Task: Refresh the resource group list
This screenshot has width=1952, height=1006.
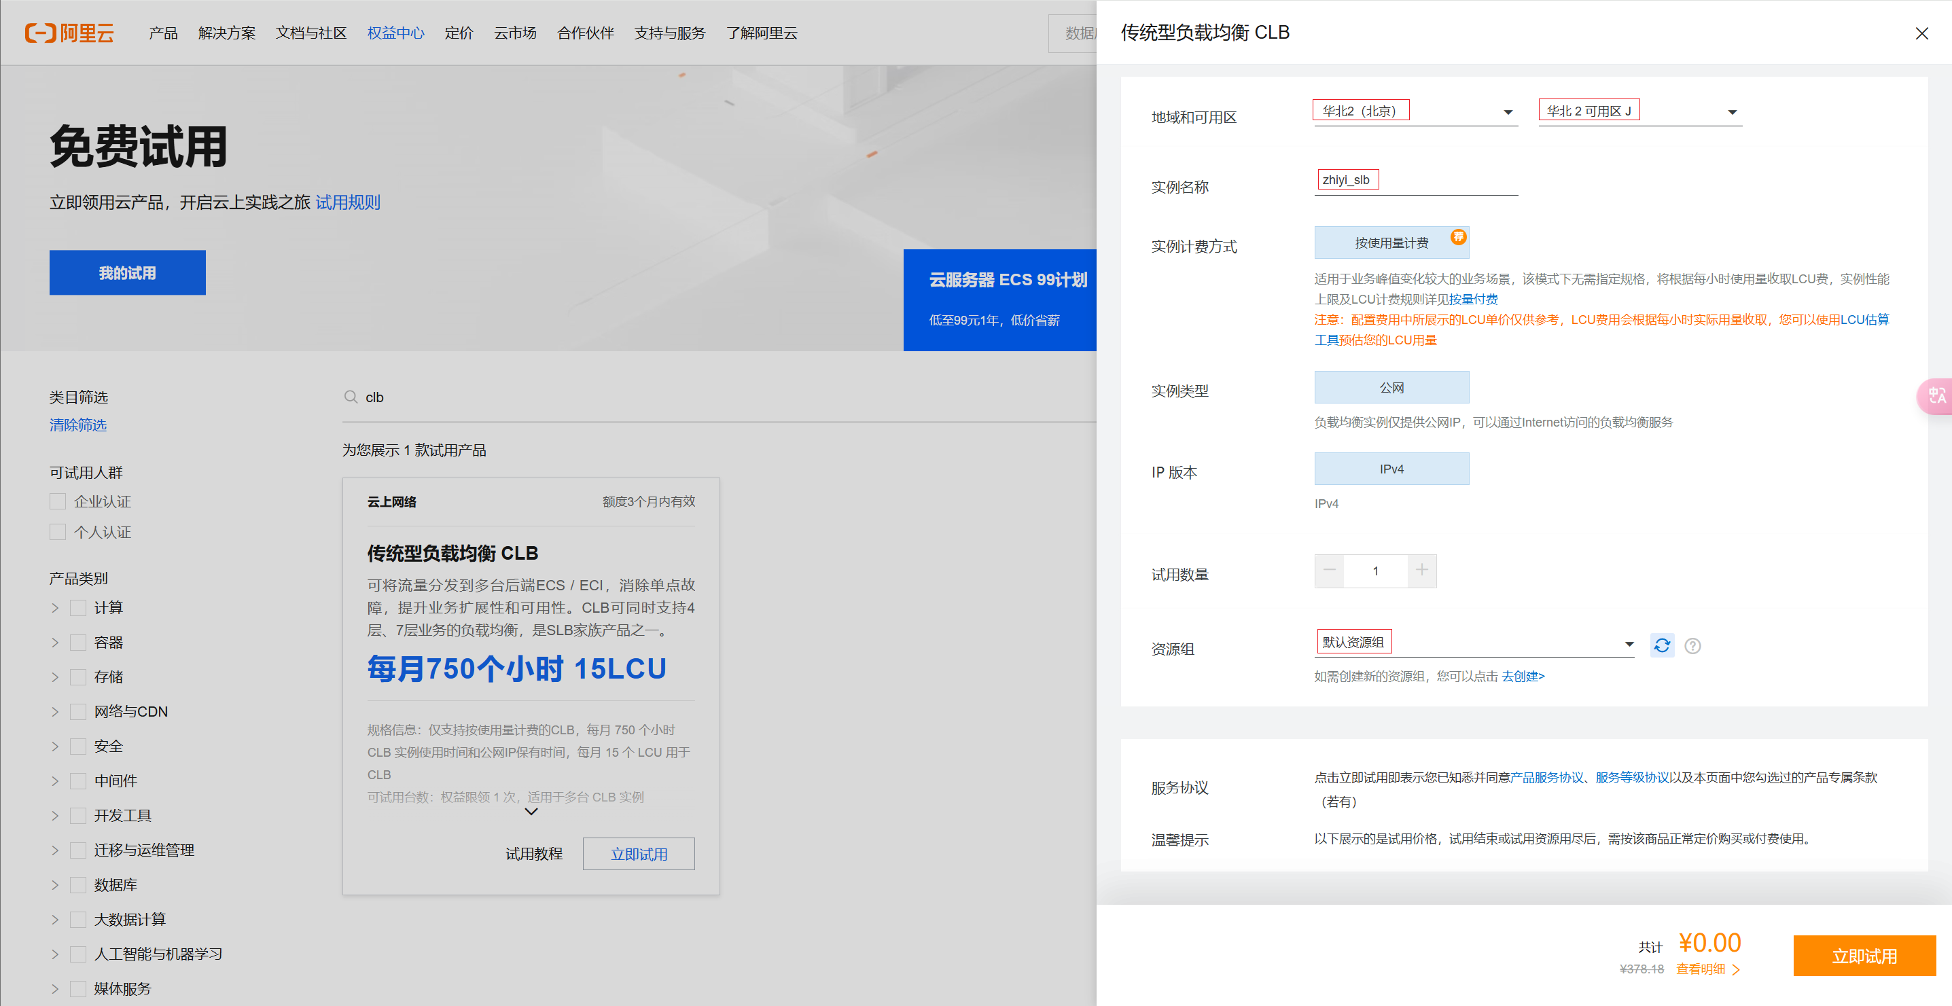Action: 1662,645
